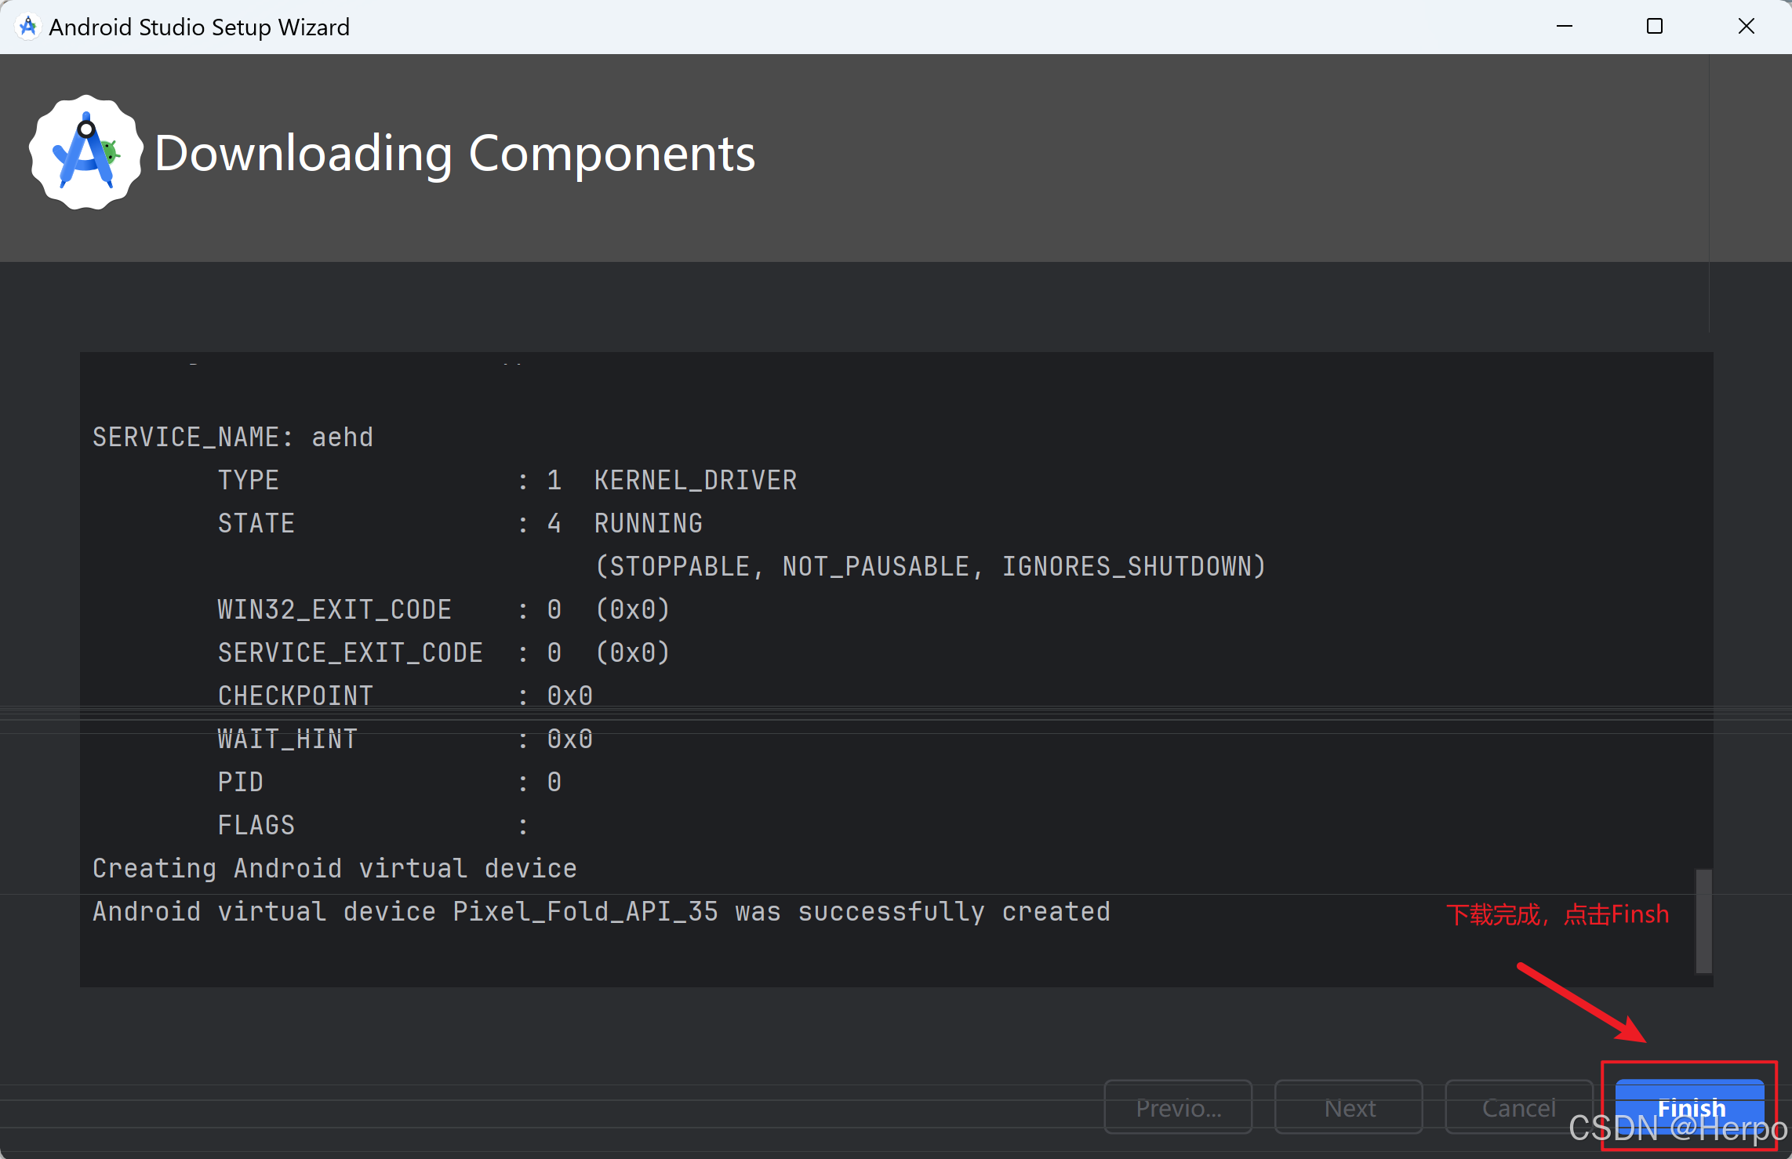Click the WIN32_EXIT_CODE log line

click(x=444, y=609)
